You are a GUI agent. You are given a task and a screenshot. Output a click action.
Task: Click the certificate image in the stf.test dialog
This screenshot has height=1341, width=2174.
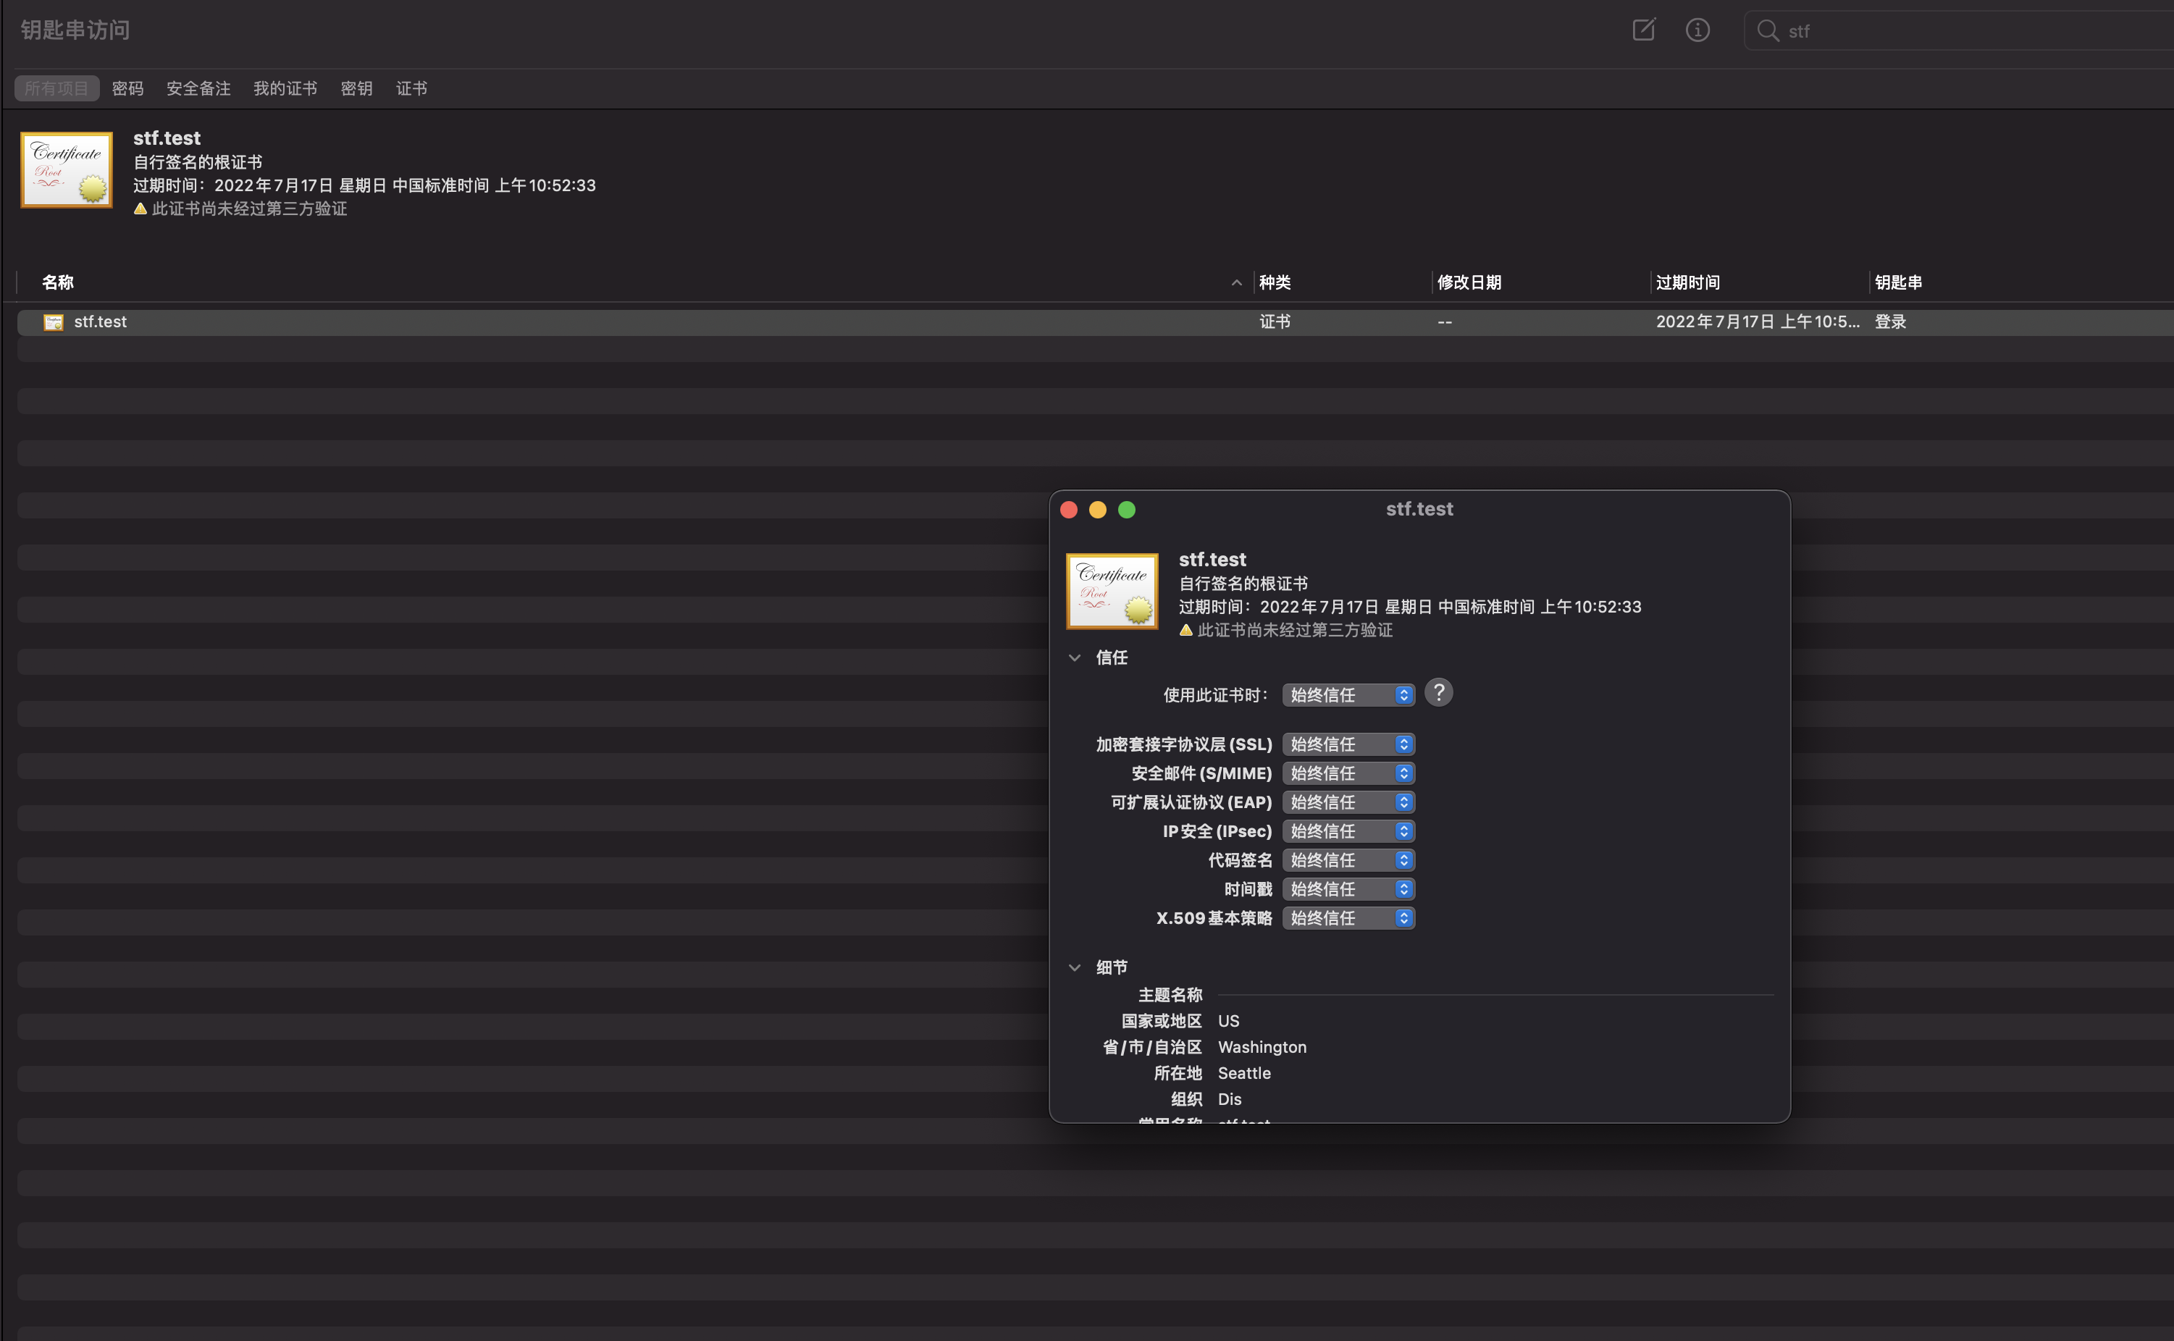click(x=1112, y=592)
